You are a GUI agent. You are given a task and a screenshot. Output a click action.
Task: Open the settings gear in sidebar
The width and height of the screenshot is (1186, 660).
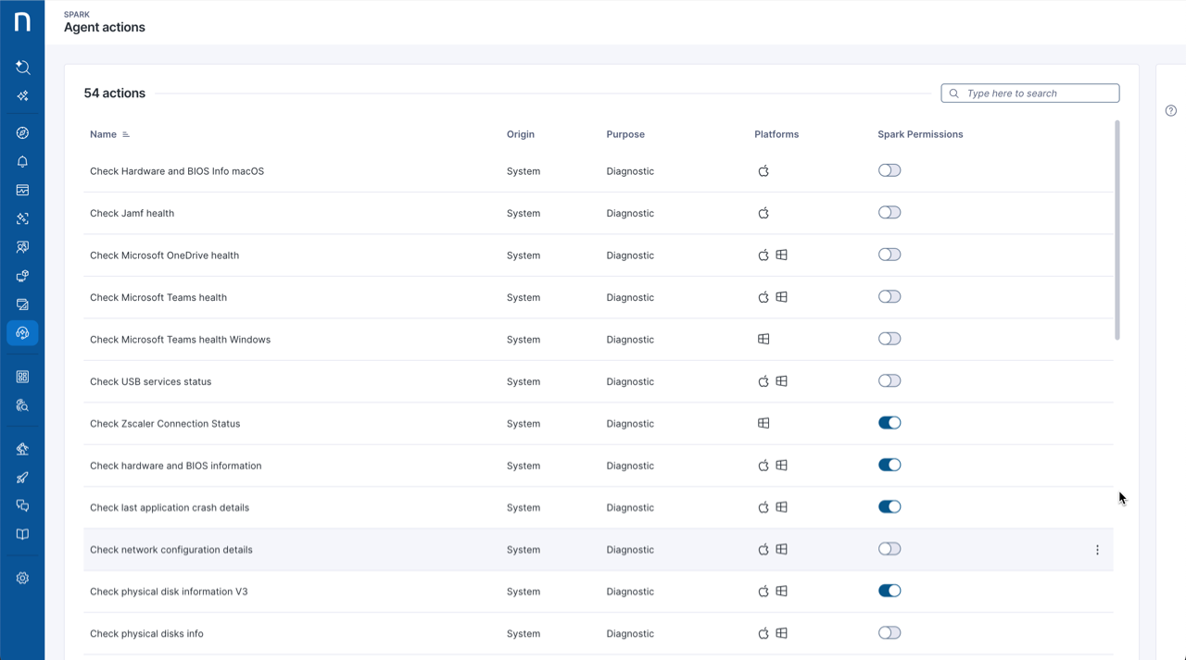click(x=22, y=579)
